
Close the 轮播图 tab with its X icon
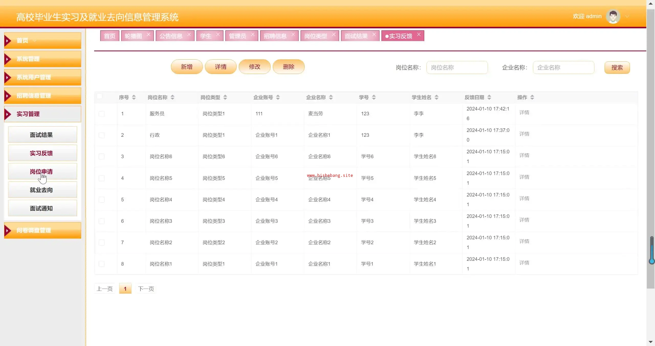148,34
